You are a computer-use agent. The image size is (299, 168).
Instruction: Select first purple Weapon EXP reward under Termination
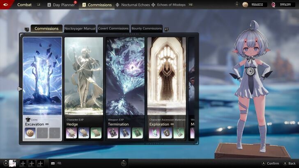[x=113, y=133]
